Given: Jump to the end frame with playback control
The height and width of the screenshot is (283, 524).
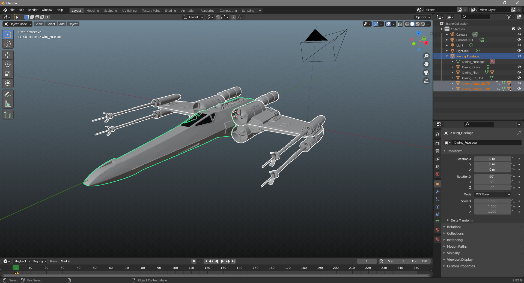Looking at the screenshot, I should click(233, 261).
